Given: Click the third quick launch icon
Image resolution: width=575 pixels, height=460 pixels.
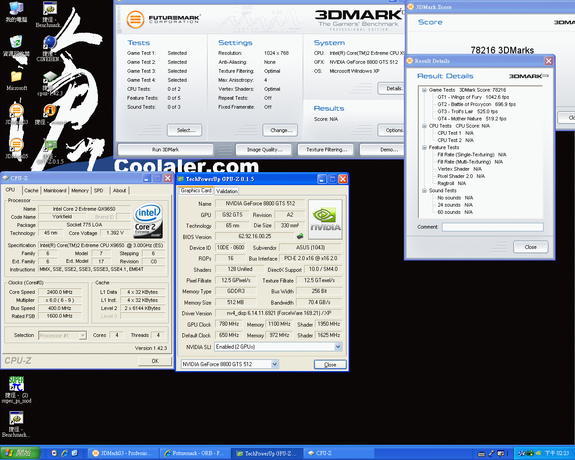Looking at the screenshot, I should pyautogui.click(x=75, y=453).
